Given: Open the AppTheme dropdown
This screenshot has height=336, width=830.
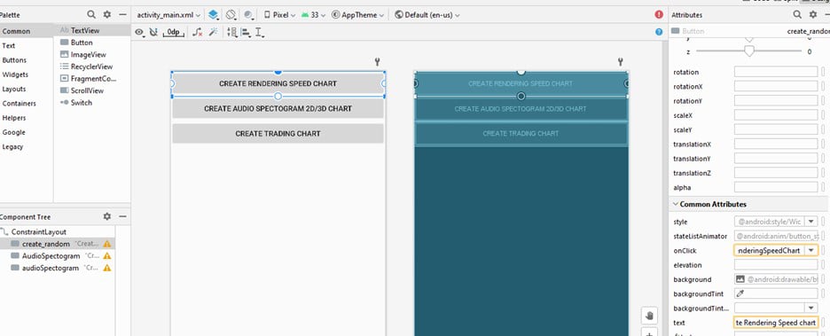Looking at the screenshot, I should pos(358,15).
